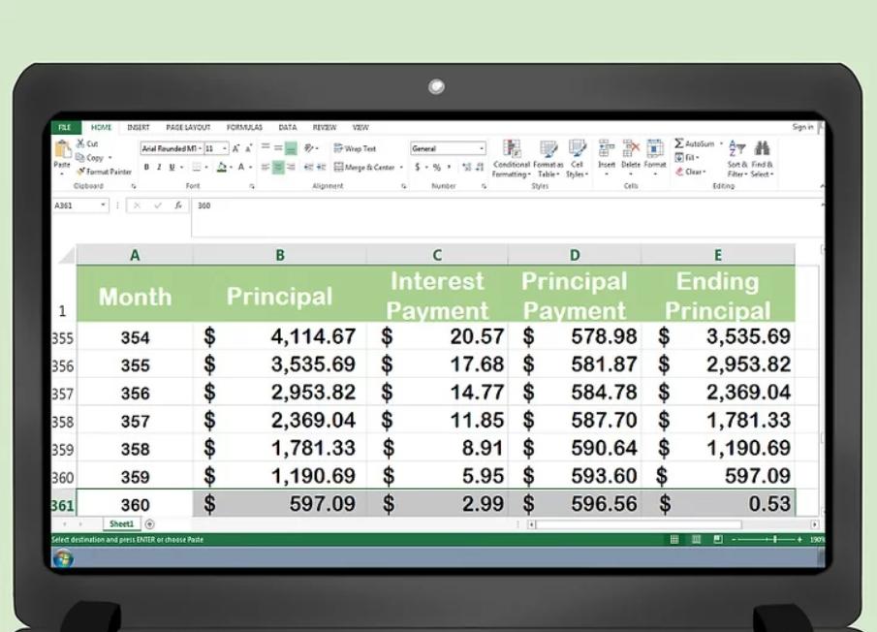Align cell text to the right
The image size is (877, 632).
pyautogui.click(x=291, y=167)
